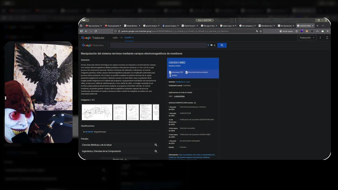
Task: Close the Haz una donación tab
Action: pyautogui.click(x=102, y=26)
